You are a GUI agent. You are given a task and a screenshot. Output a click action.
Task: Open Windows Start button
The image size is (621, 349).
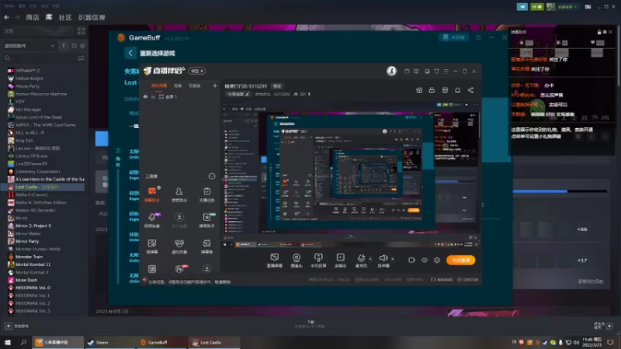pyautogui.click(x=8, y=342)
